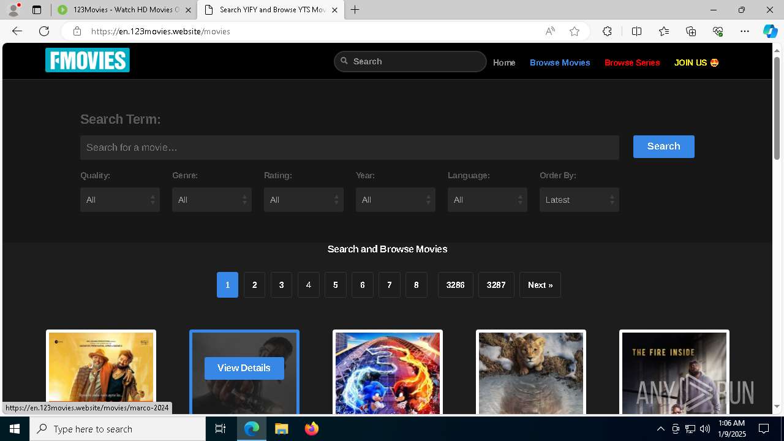Open Browse Movies navigation link

(560, 62)
